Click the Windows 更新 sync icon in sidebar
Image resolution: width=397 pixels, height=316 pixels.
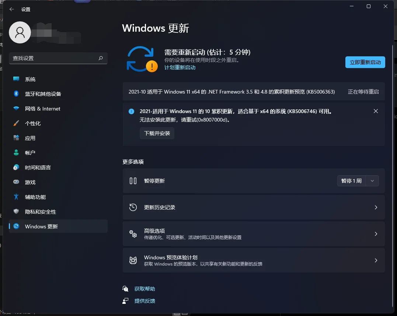16,226
